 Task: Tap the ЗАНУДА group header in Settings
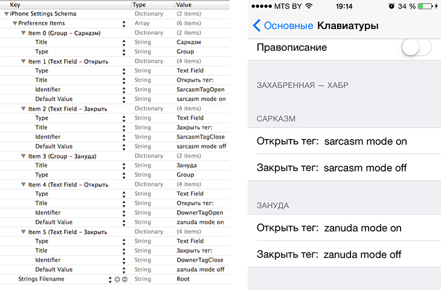[x=272, y=205]
